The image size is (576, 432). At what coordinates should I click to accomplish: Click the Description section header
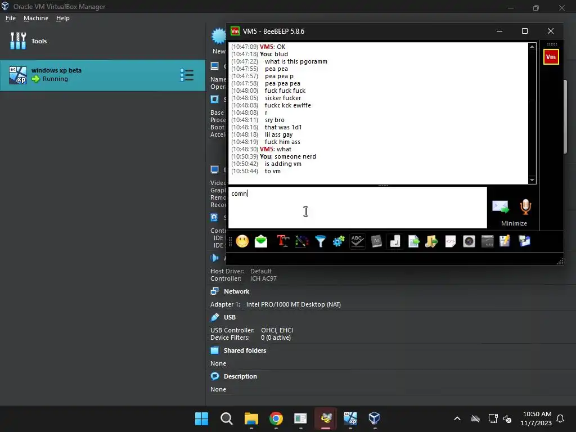tap(240, 376)
